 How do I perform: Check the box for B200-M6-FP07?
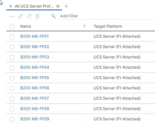pos(12,99)
